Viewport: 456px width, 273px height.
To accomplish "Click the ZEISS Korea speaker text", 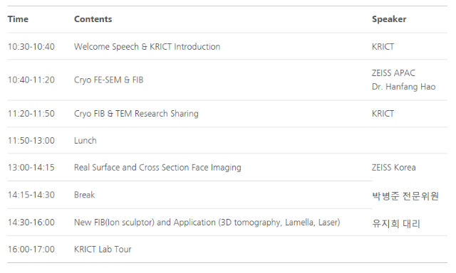I will (393, 167).
